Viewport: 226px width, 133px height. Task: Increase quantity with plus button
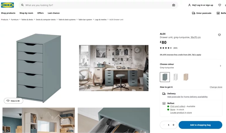(173, 125)
